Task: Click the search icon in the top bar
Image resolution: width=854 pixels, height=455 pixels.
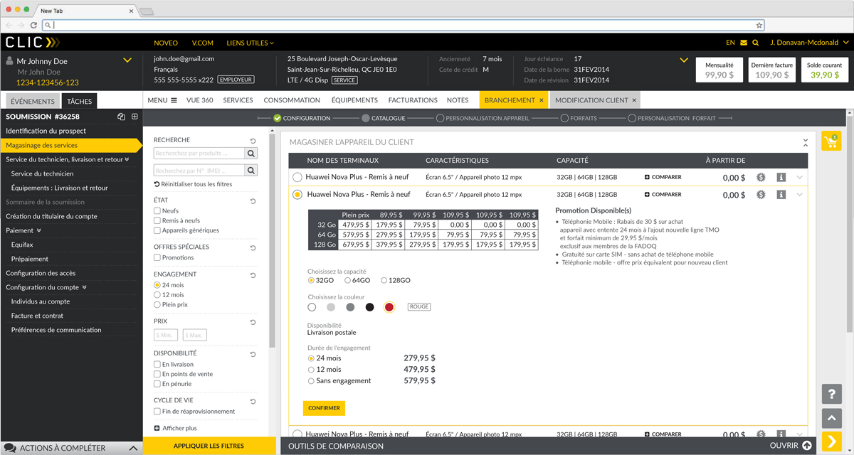Action: click(x=756, y=43)
